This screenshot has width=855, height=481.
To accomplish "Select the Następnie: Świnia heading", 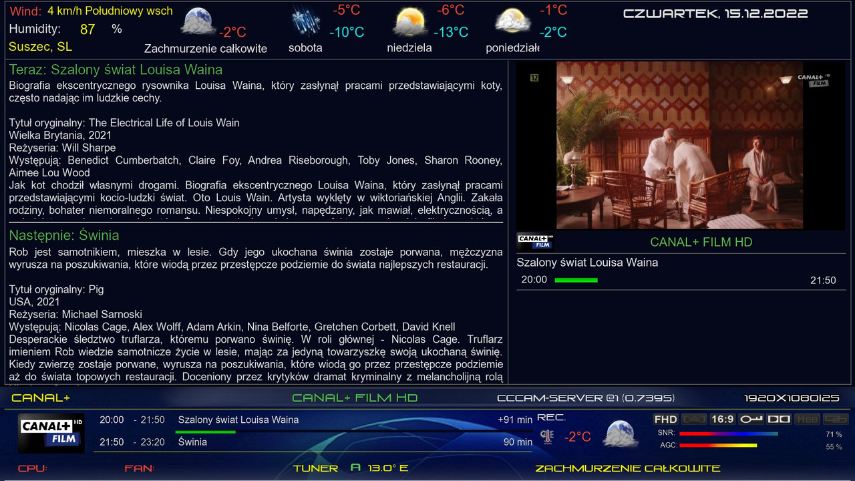I will coord(64,235).
